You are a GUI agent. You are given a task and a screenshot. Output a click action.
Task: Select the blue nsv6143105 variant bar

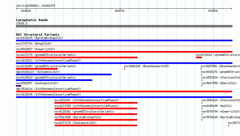point(124,40)
